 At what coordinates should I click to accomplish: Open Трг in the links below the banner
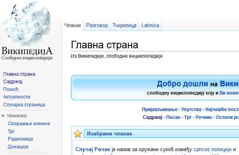point(188,117)
